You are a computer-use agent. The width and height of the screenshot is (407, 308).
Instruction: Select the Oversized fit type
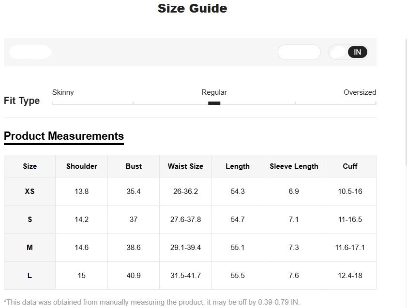point(360,92)
